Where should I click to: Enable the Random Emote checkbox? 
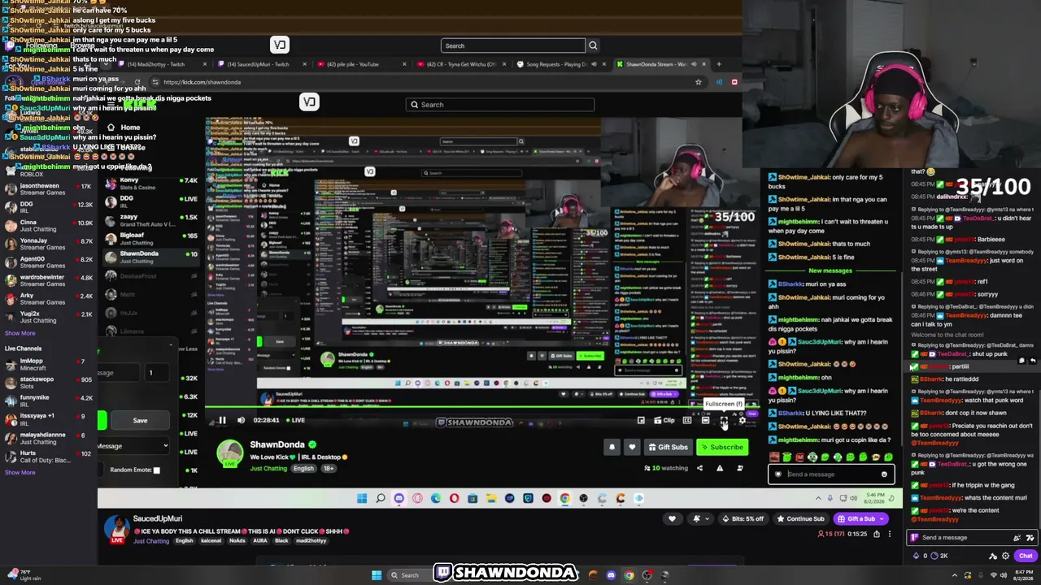pos(157,470)
